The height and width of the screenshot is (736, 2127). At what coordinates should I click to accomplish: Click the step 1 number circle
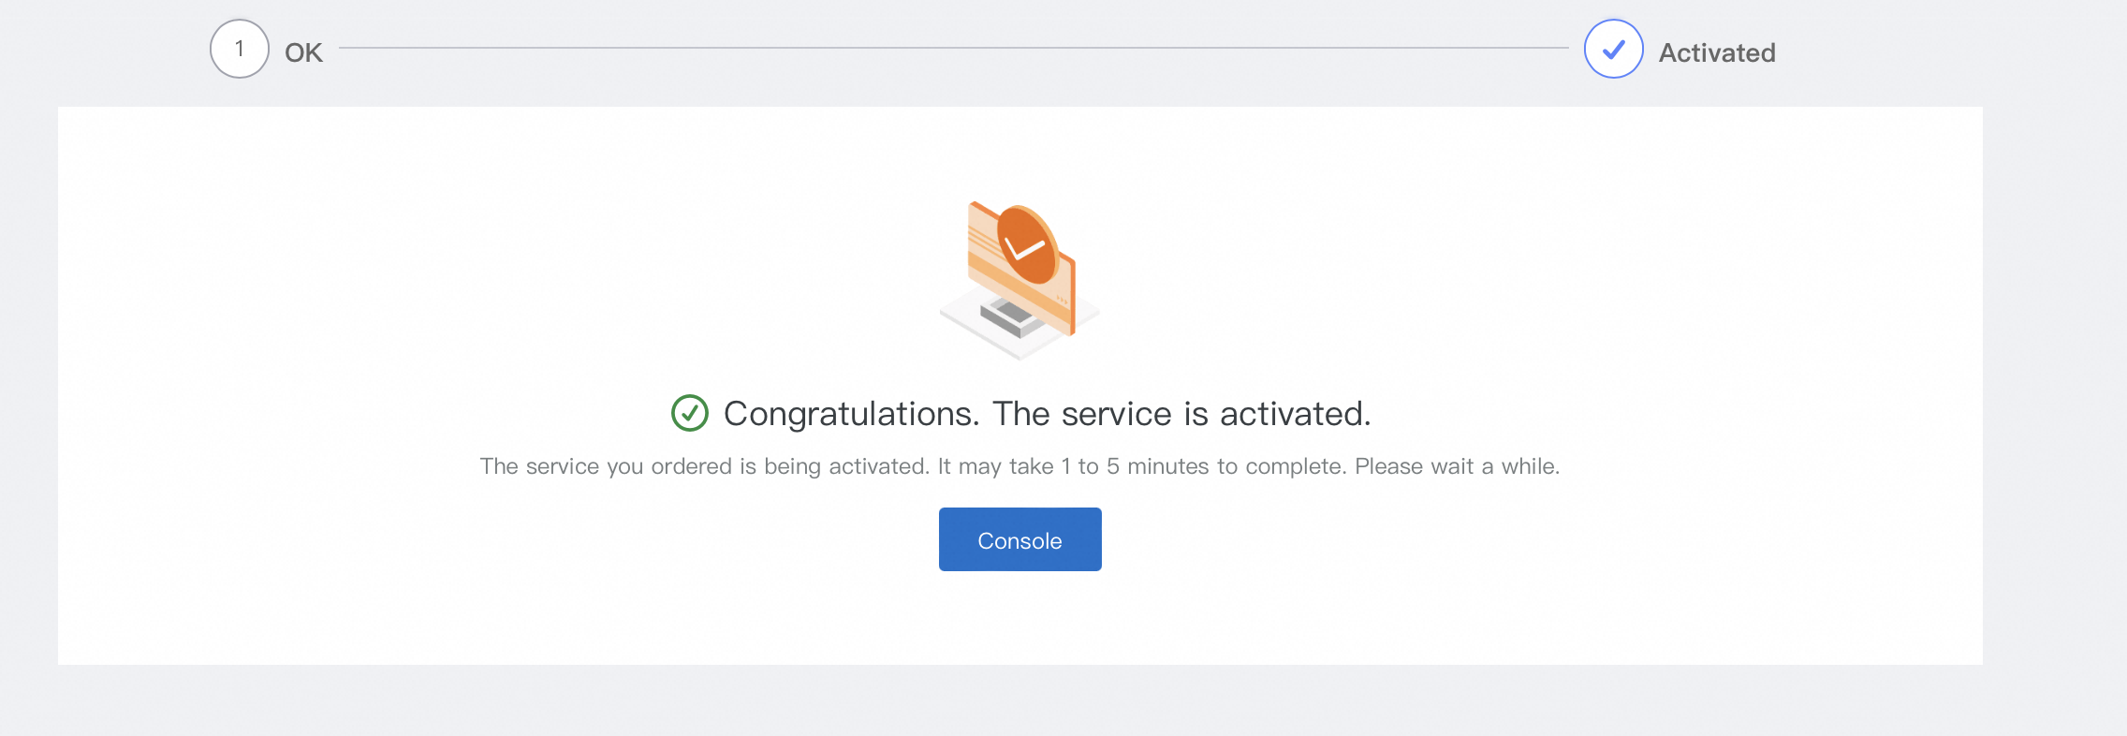click(240, 49)
